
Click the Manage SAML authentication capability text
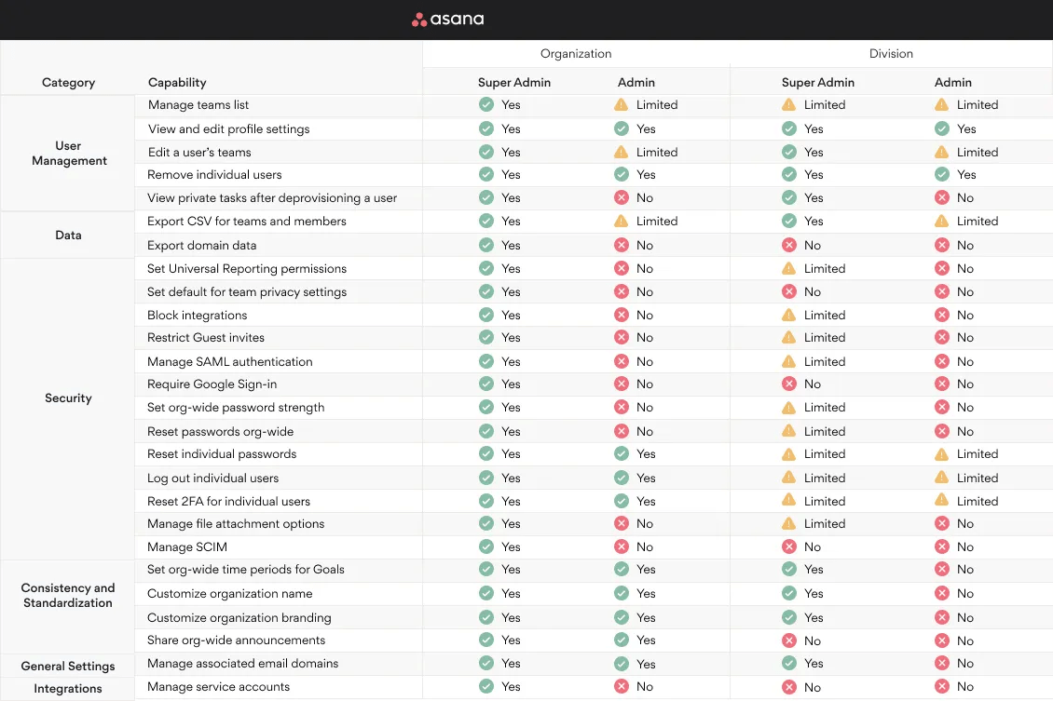click(x=230, y=362)
